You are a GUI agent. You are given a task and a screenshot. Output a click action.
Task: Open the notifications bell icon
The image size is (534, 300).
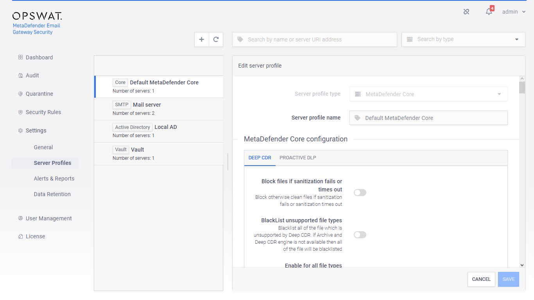tap(489, 12)
